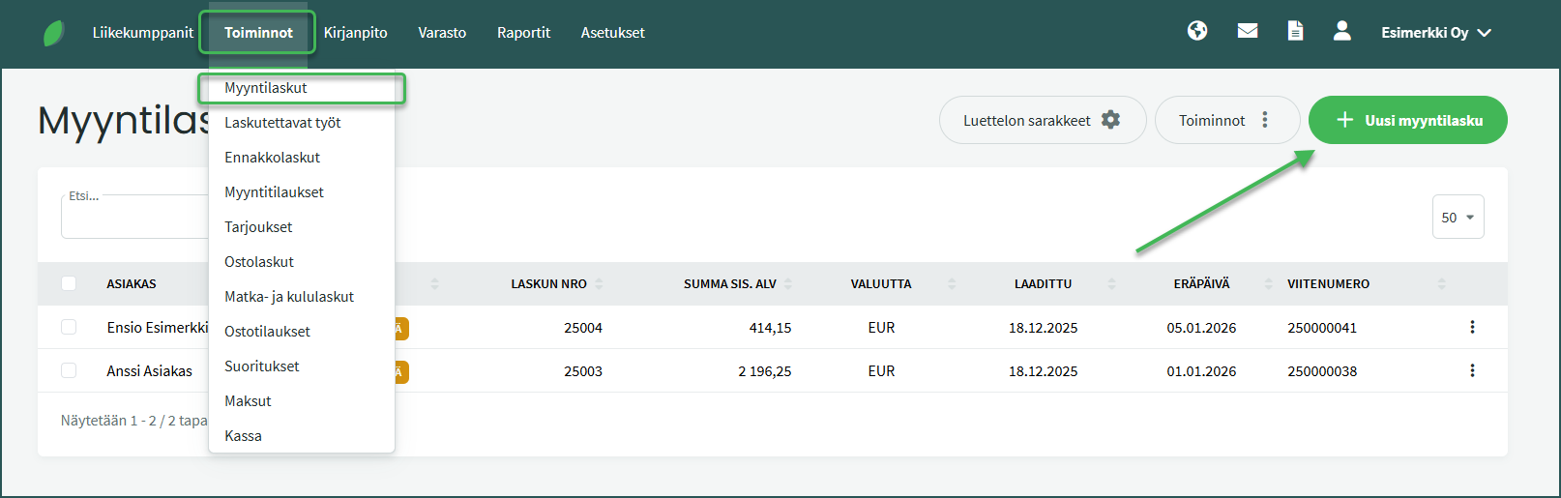
Task: Sort by the Laskun nro column arrows
Action: [x=599, y=283]
